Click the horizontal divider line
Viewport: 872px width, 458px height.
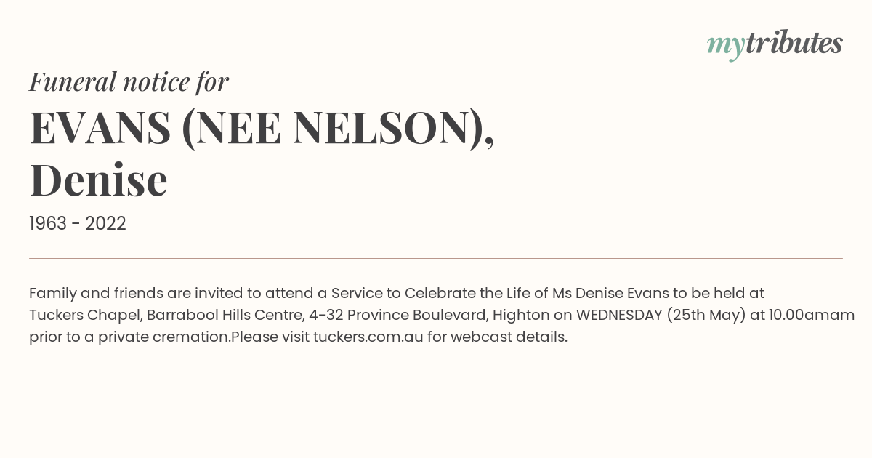click(436, 258)
